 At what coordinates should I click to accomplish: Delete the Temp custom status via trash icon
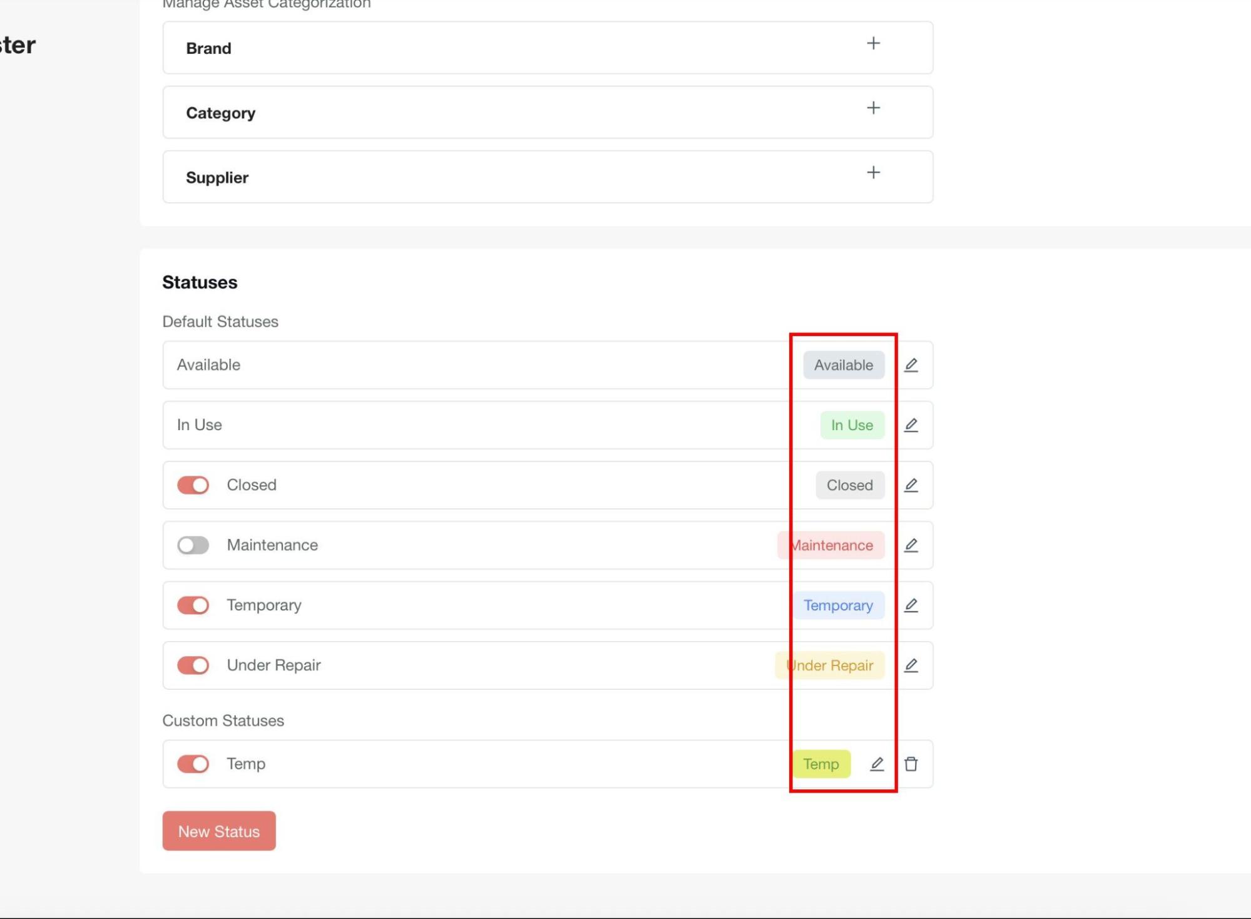click(x=911, y=764)
